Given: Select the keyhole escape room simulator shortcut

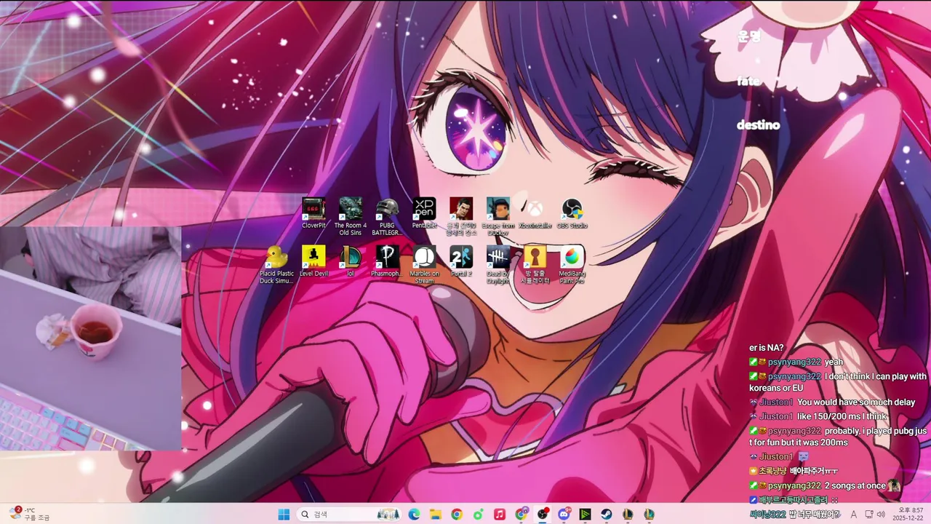Looking at the screenshot, I should coord(535,264).
